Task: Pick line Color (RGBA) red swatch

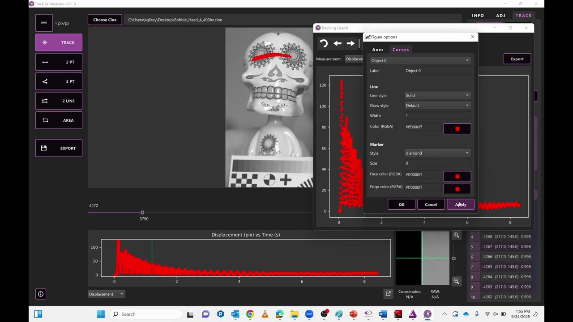Action: 457,129
